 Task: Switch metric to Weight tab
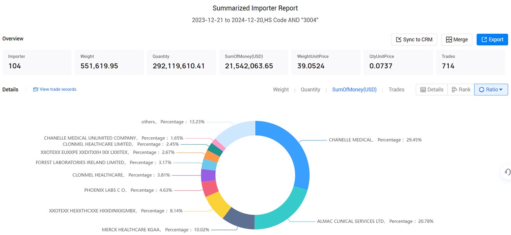(x=281, y=90)
